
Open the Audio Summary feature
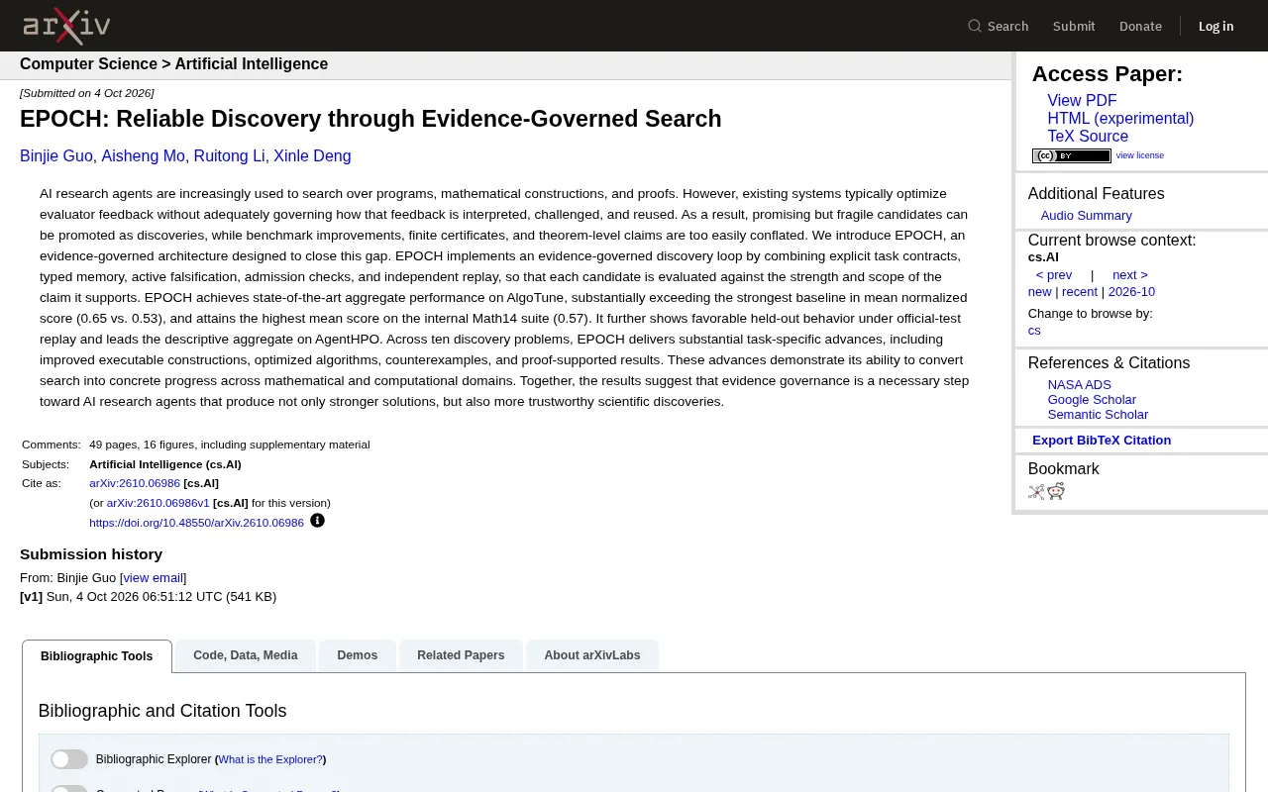(x=1086, y=216)
